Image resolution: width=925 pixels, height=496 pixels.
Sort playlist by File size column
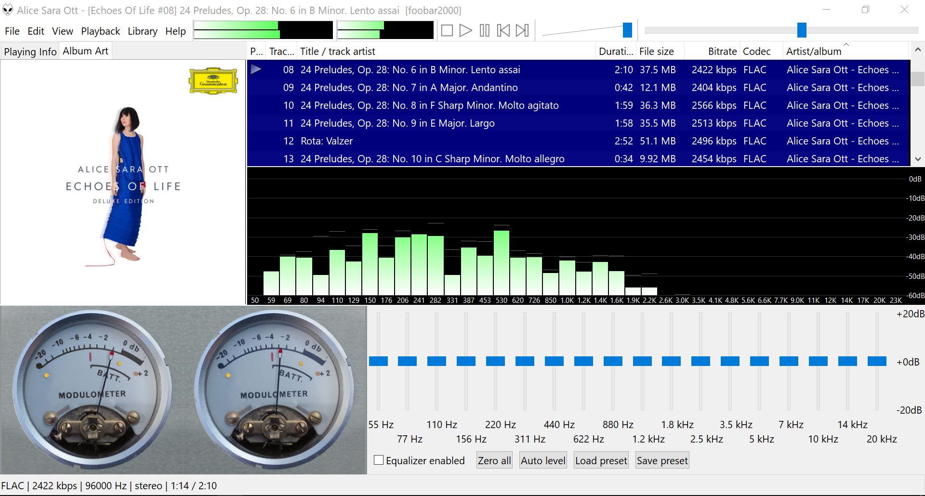[x=659, y=51]
